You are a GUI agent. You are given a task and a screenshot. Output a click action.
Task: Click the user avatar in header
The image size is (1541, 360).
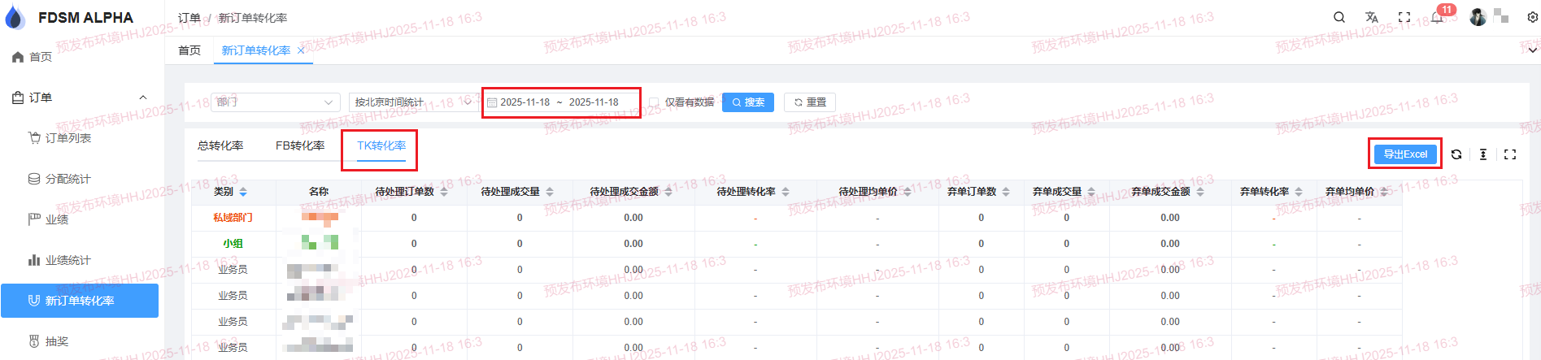tap(1478, 17)
